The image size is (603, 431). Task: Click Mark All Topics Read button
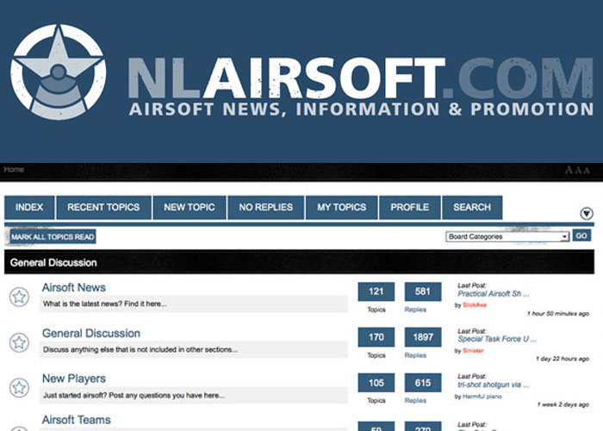click(x=53, y=237)
